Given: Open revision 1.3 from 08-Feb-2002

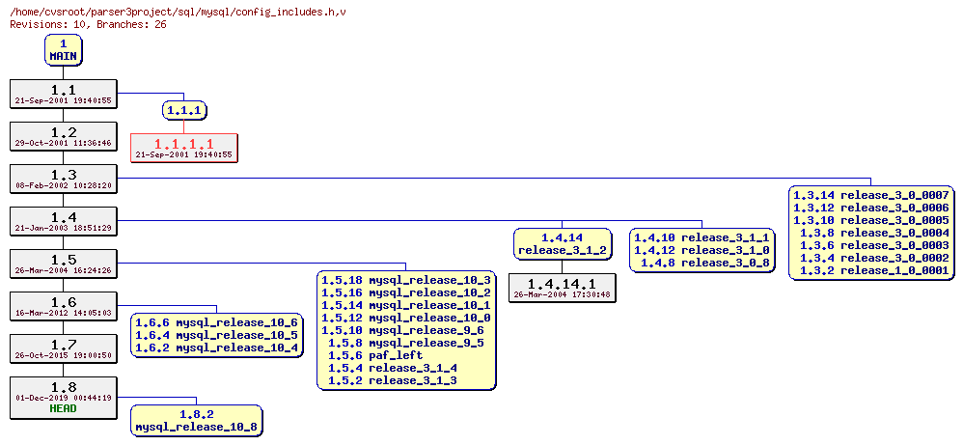Looking at the screenshot, I should (64, 179).
